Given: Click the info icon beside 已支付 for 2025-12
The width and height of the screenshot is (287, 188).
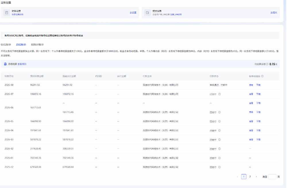Looking at the screenshot, I should (220, 167).
